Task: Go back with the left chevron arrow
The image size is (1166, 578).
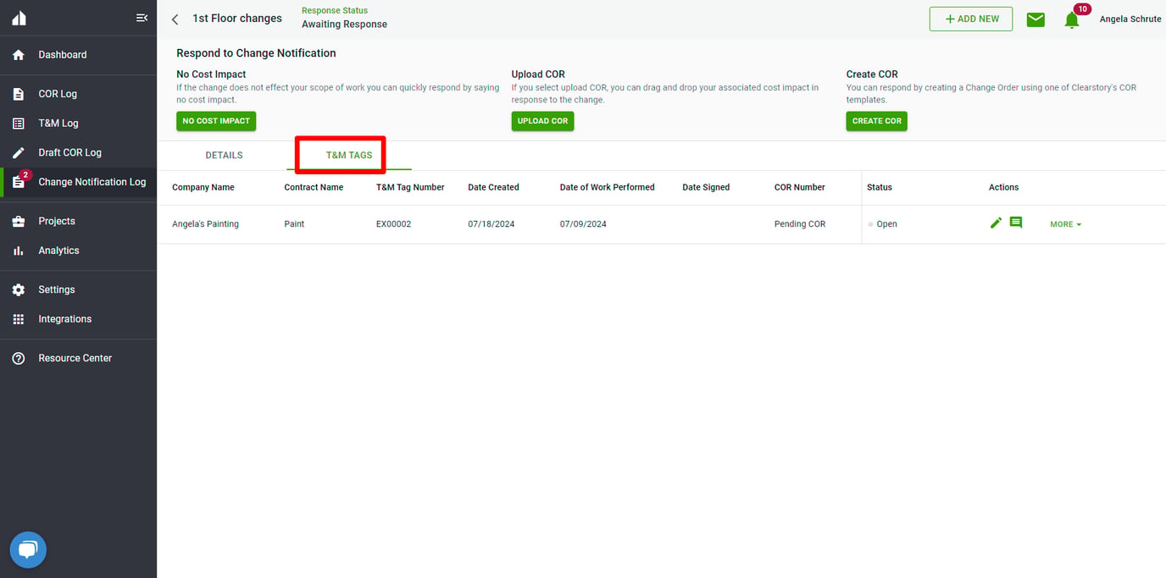Action: [x=175, y=19]
